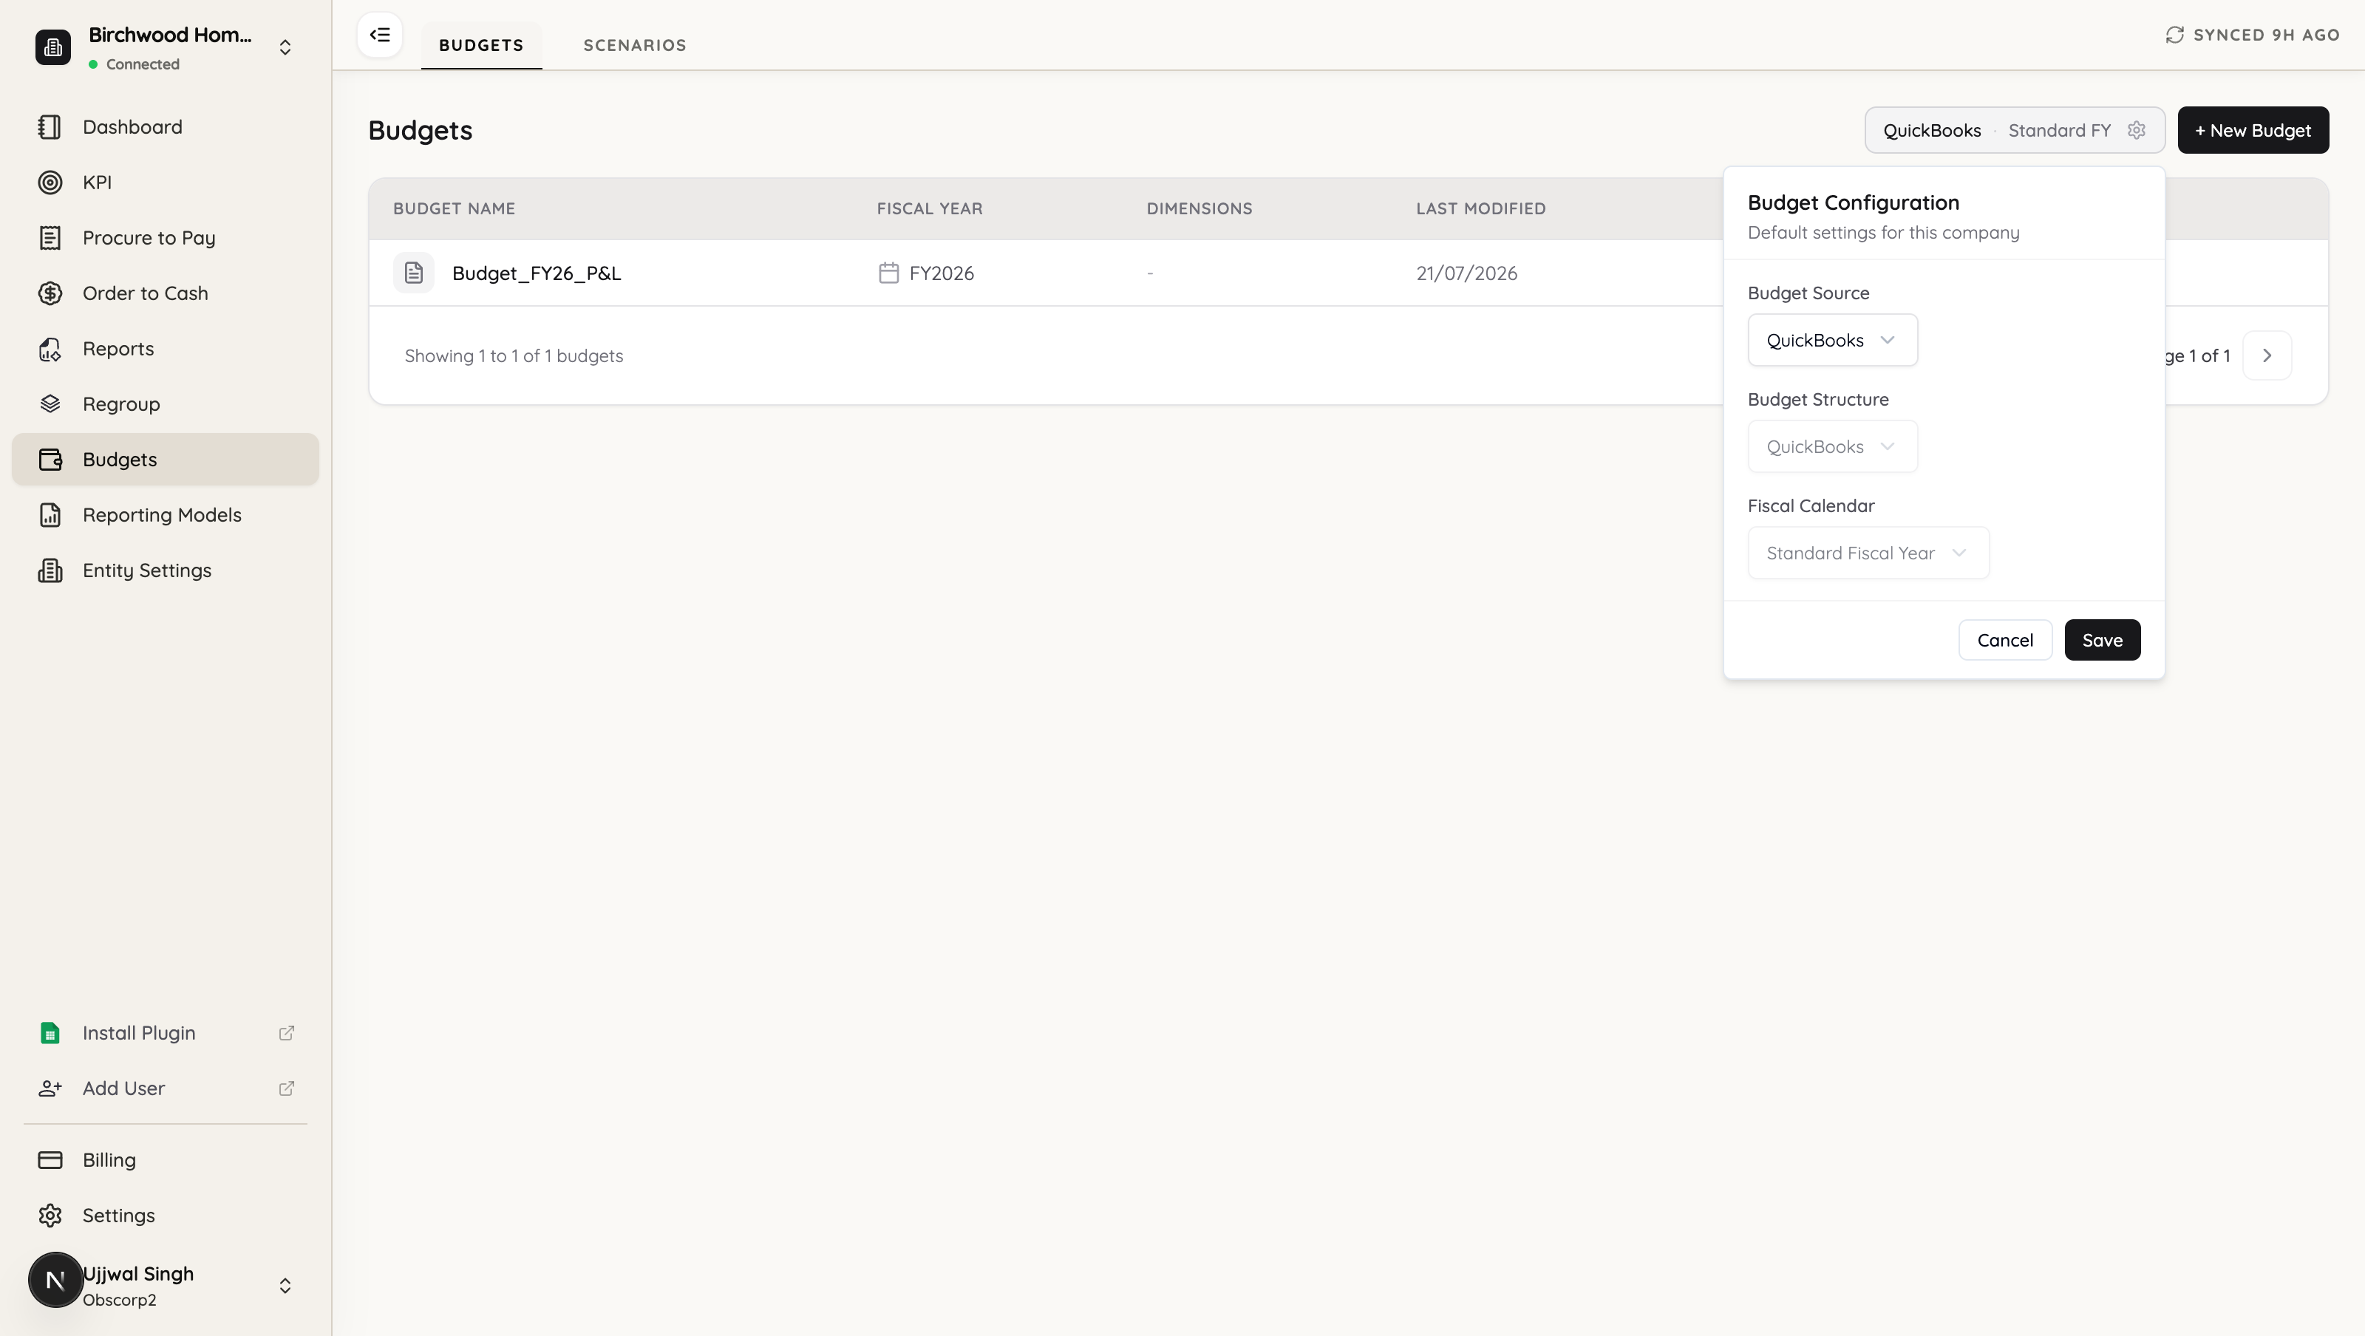Click the Last Modified column header

click(1481, 208)
